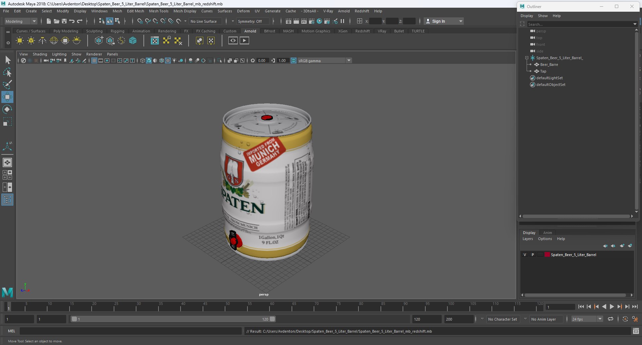Toggle Outliner panel sidebar icon

point(7,200)
